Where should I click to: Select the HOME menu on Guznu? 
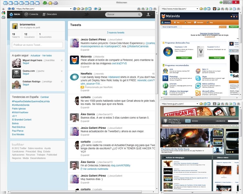188,121
